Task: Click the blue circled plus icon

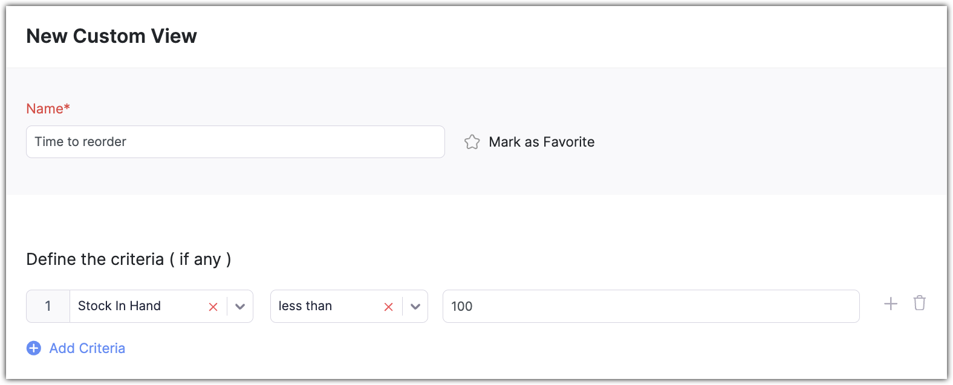Action: [x=34, y=348]
